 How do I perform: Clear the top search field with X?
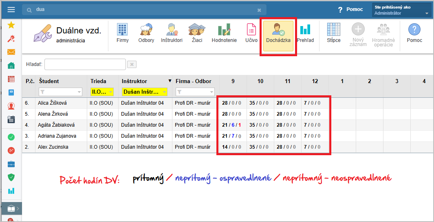click(259, 10)
